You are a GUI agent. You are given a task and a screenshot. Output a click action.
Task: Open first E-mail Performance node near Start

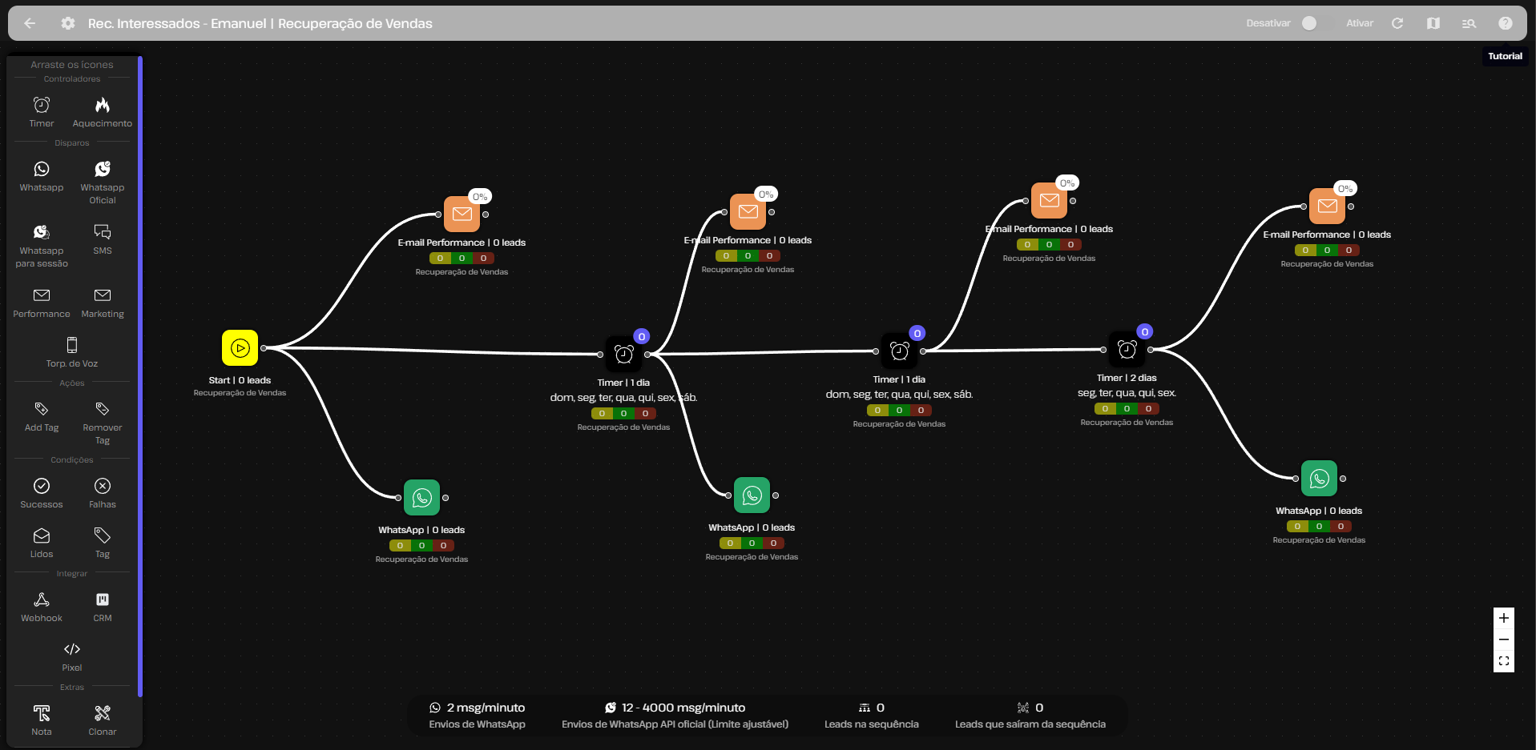[462, 214]
